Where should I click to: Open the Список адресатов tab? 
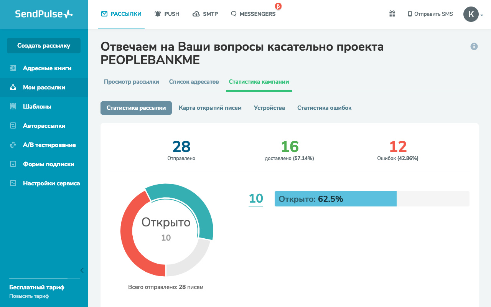(194, 82)
